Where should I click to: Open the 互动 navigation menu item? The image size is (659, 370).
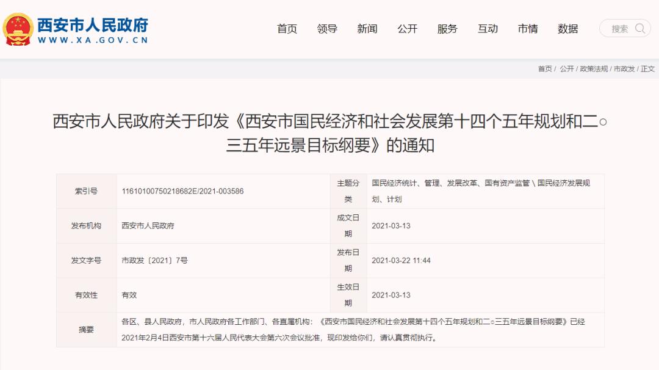488,28
